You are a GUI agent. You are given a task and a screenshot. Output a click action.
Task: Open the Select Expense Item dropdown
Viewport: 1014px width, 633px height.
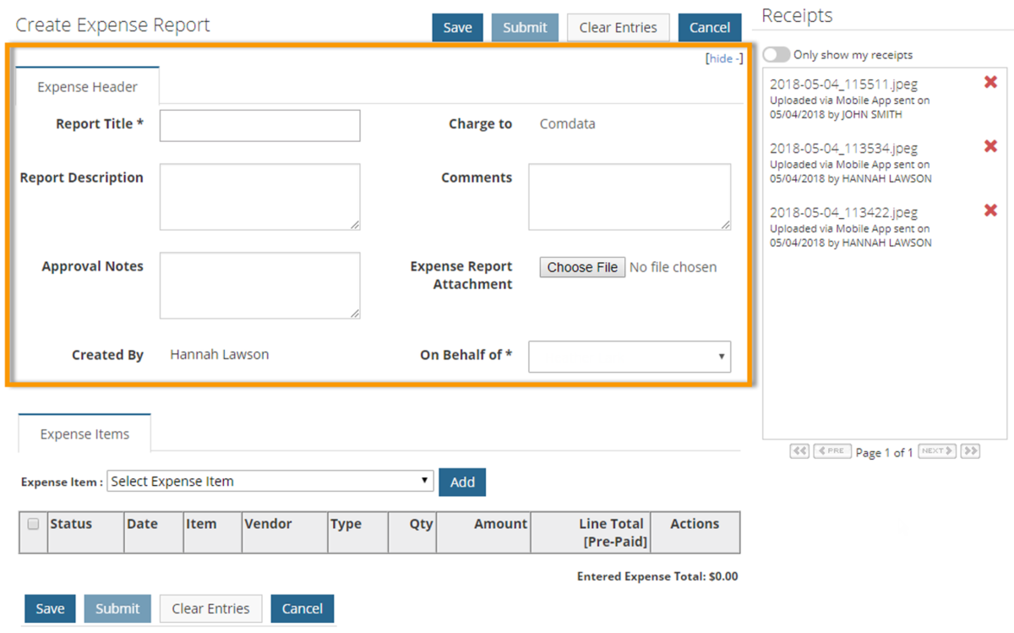coord(269,481)
